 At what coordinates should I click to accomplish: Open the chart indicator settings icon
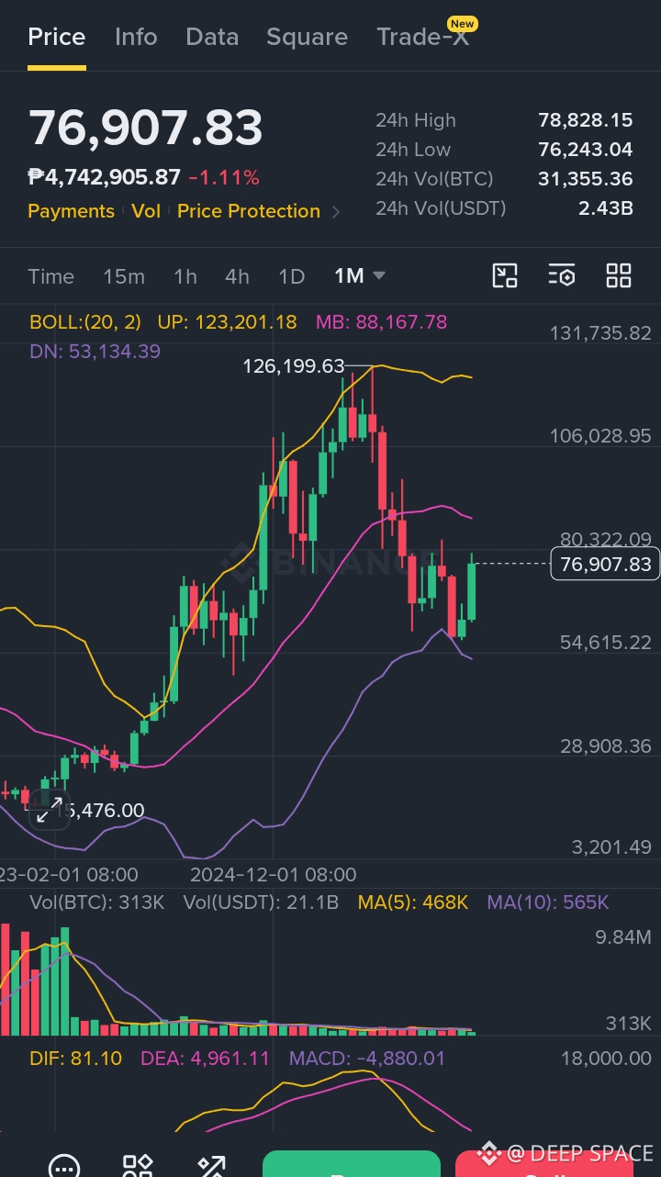point(562,275)
